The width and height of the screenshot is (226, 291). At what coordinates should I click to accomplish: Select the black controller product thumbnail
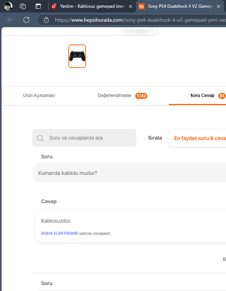coord(77,56)
